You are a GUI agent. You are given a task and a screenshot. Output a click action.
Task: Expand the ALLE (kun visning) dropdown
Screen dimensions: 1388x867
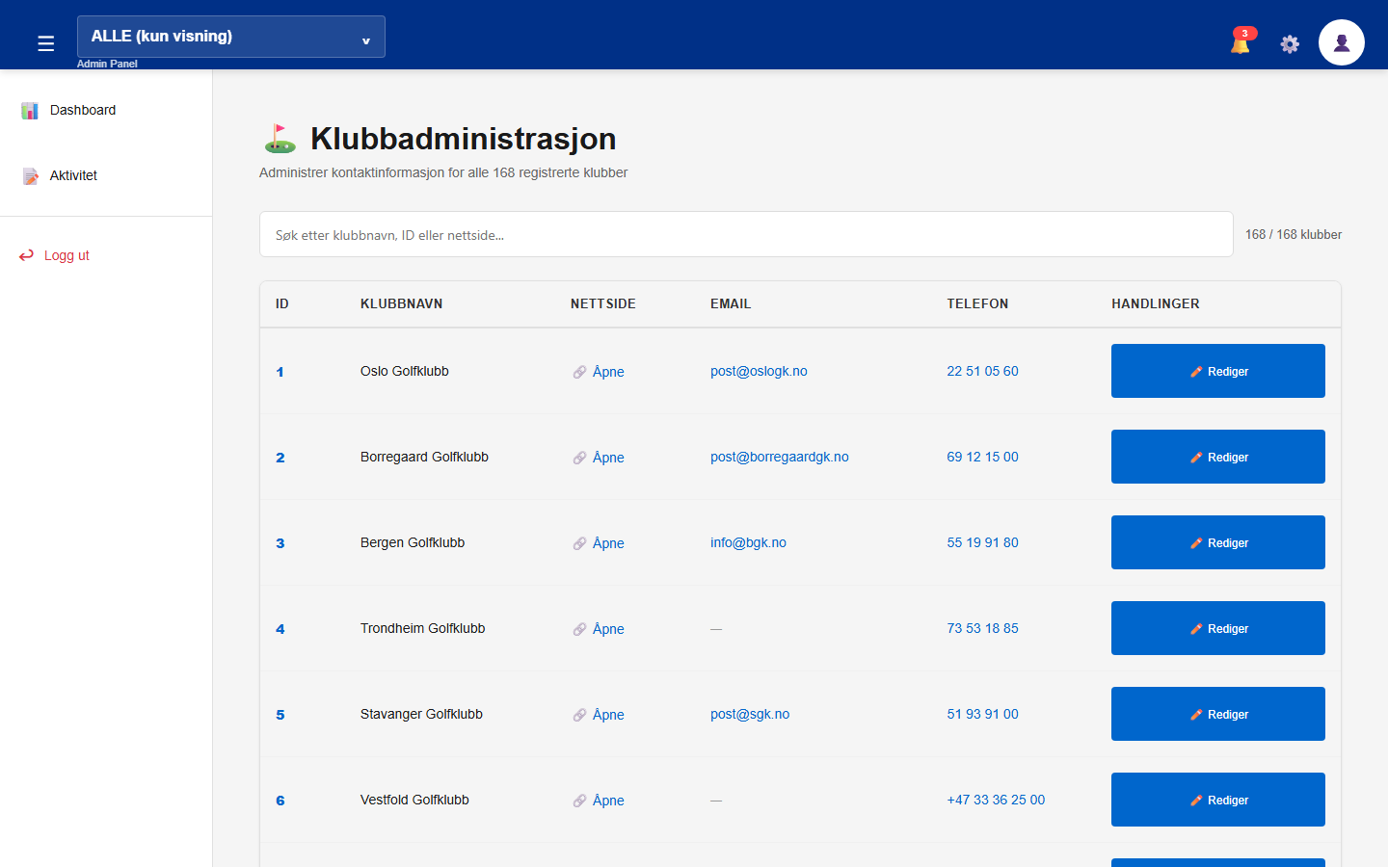pos(231,37)
